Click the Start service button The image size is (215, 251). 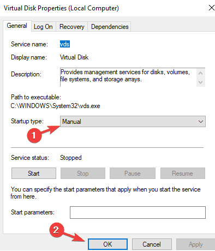tap(34, 174)
